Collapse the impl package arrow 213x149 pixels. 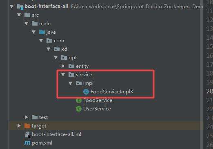[70, 83]
